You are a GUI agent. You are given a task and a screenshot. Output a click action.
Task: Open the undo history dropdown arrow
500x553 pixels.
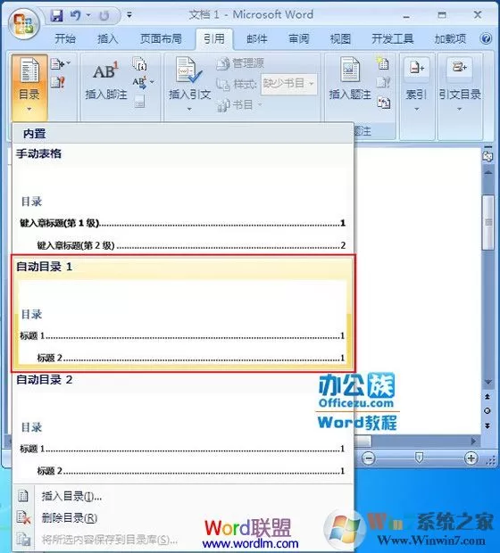point(88,15)
